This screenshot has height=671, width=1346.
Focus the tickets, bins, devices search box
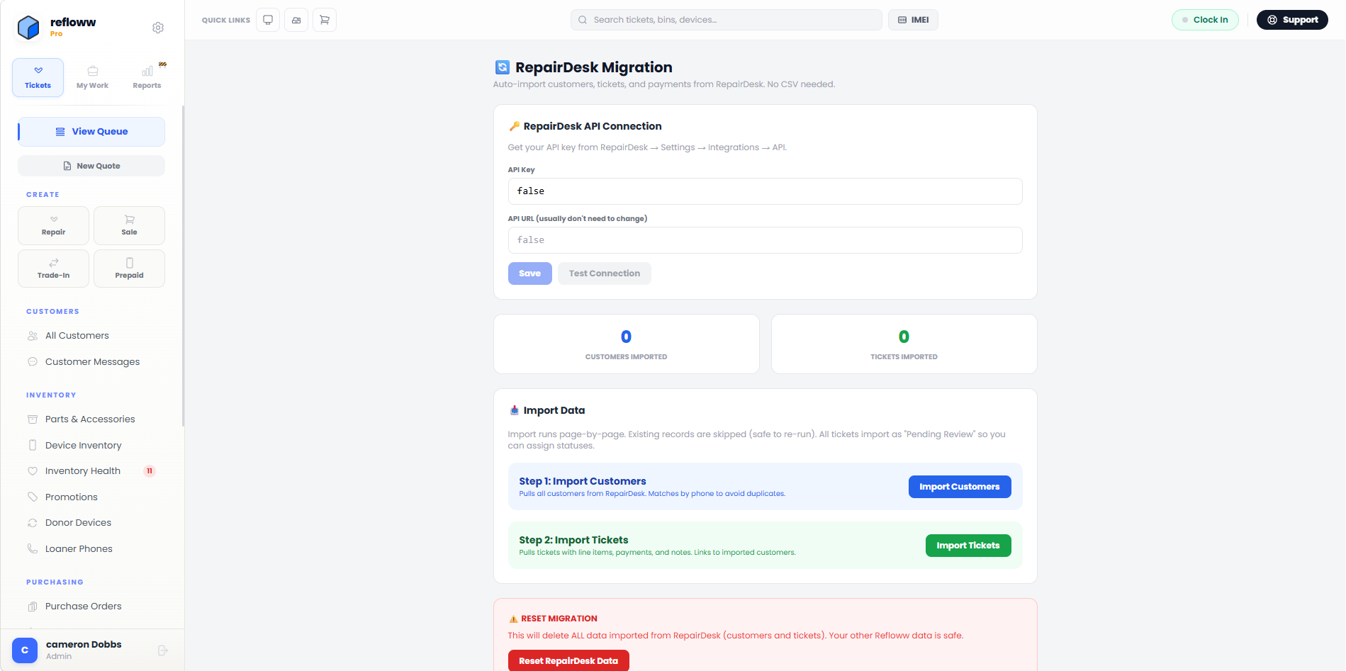point(727,20)
